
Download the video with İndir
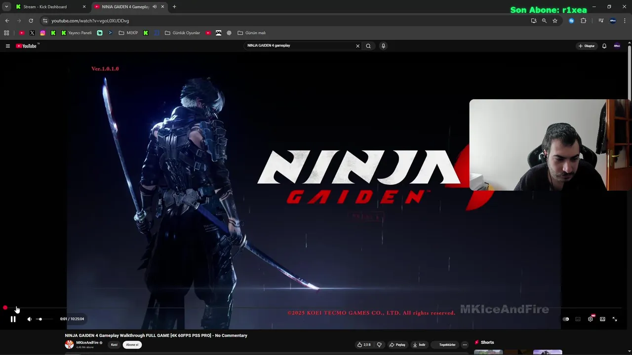(419, 345)
